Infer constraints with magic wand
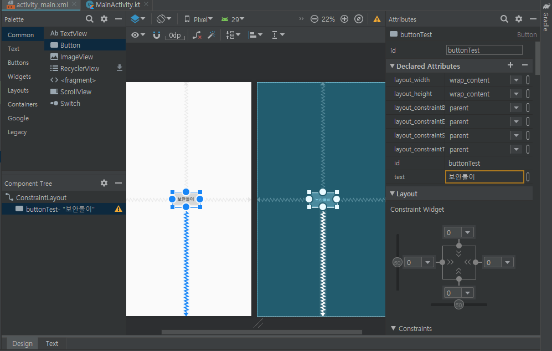The width and height of the screenshot is (552, 351). (x=211, y=35)
